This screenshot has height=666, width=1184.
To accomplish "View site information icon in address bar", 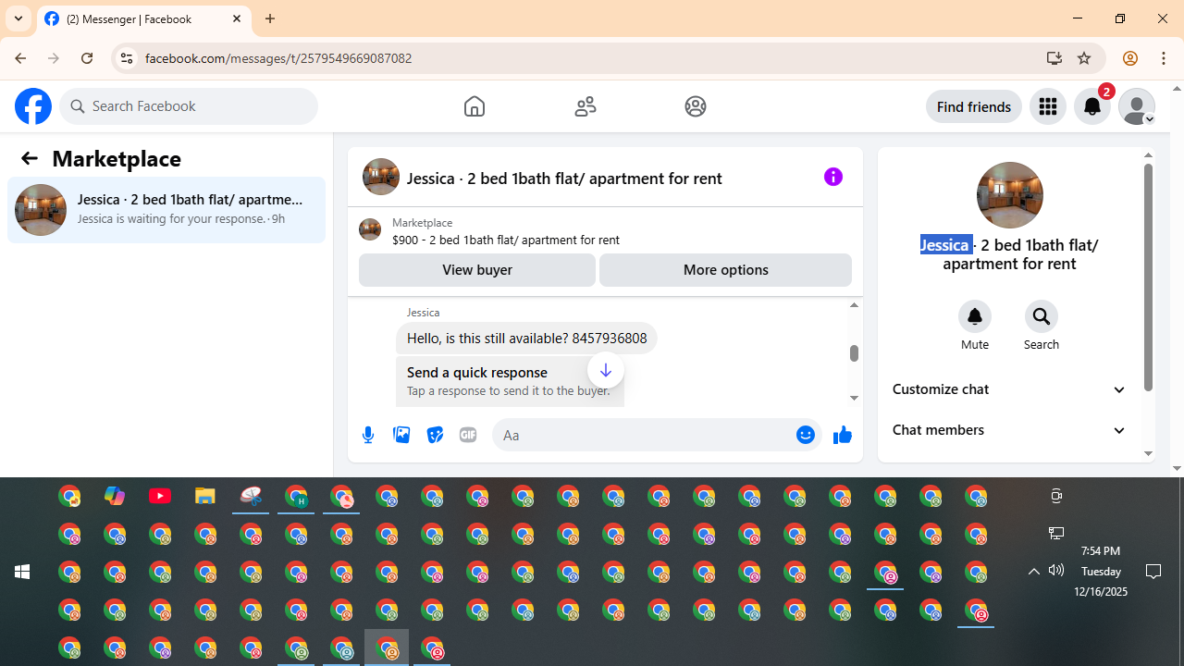I will coord(126,58).
